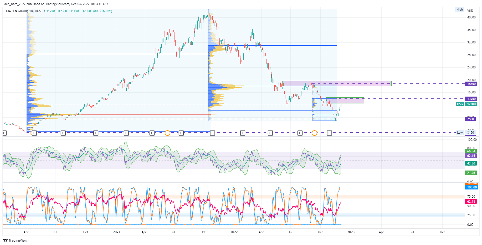The height and width of the screenshot is (245, 482).
Task: Click the open value O11250 in legend
Action: coord(49,11)
